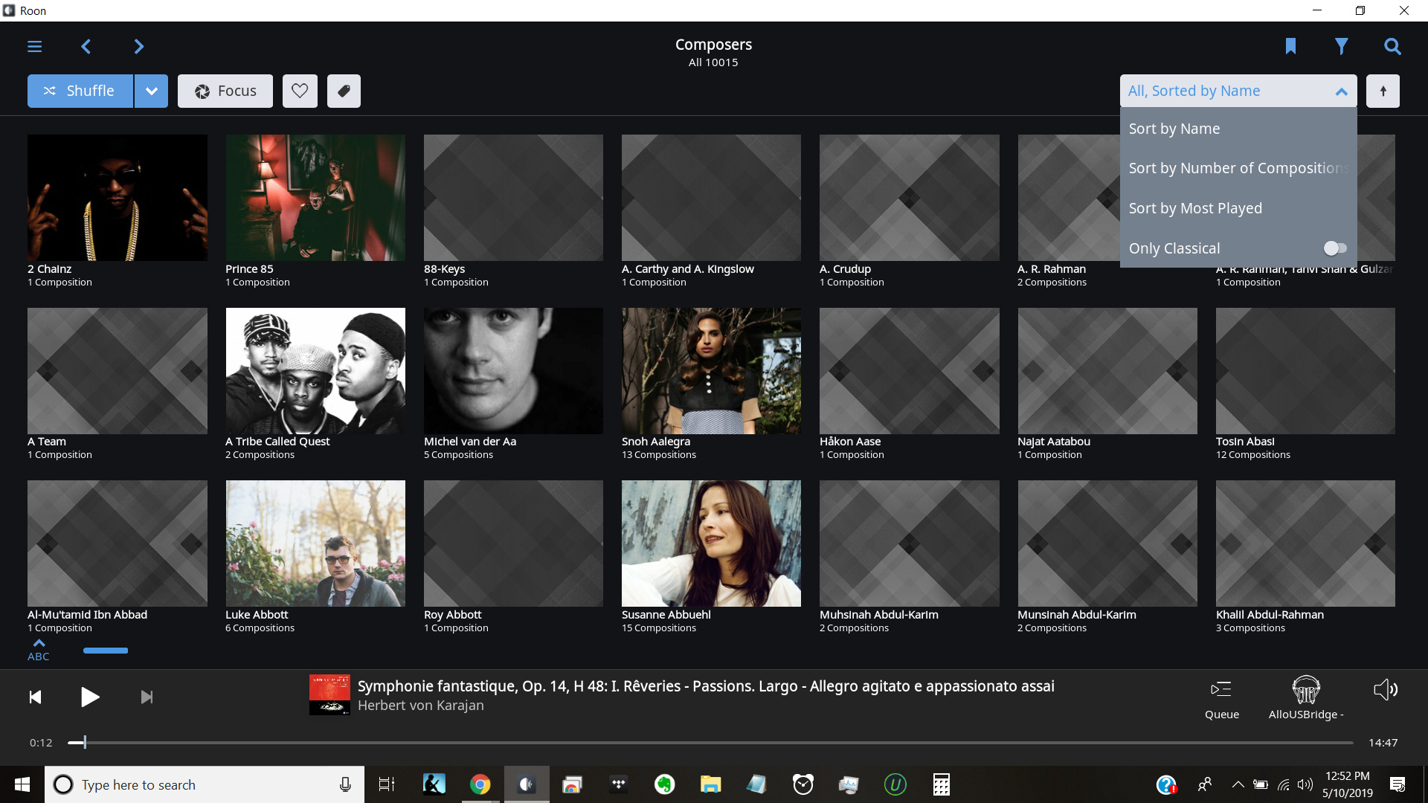Open the hamburger navigation menu
This screenshot has width=1428, height=803.
pos(34,47)
